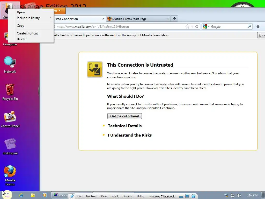Open the Recycle Bin desktop icon
The height and width of the screenshot is (199, 265).
(10, 92)
